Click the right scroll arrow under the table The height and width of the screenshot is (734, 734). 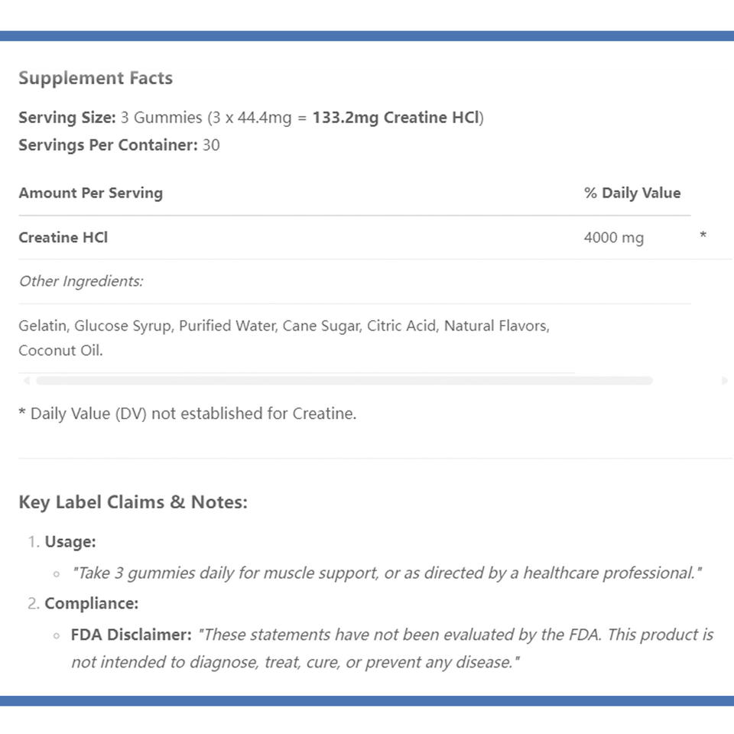pos(725,380)
